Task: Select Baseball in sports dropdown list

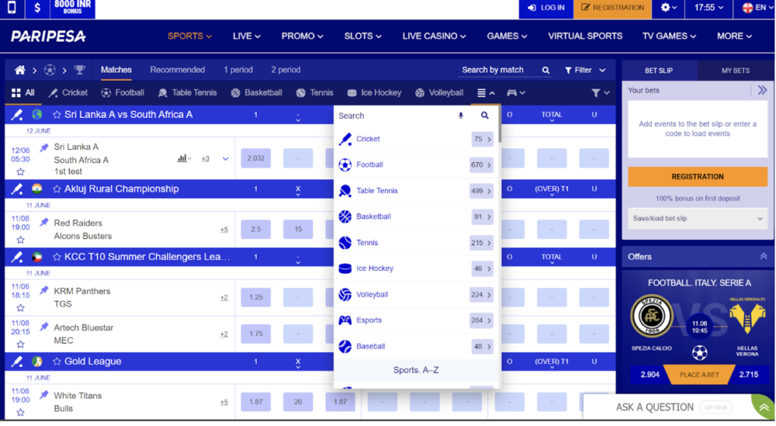Action: pos(416,347)
